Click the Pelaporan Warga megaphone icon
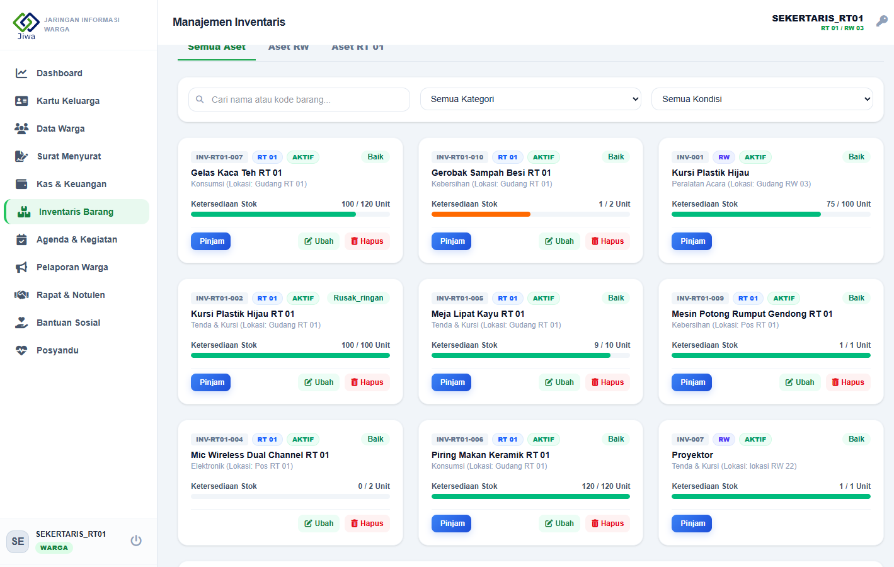 21,267
